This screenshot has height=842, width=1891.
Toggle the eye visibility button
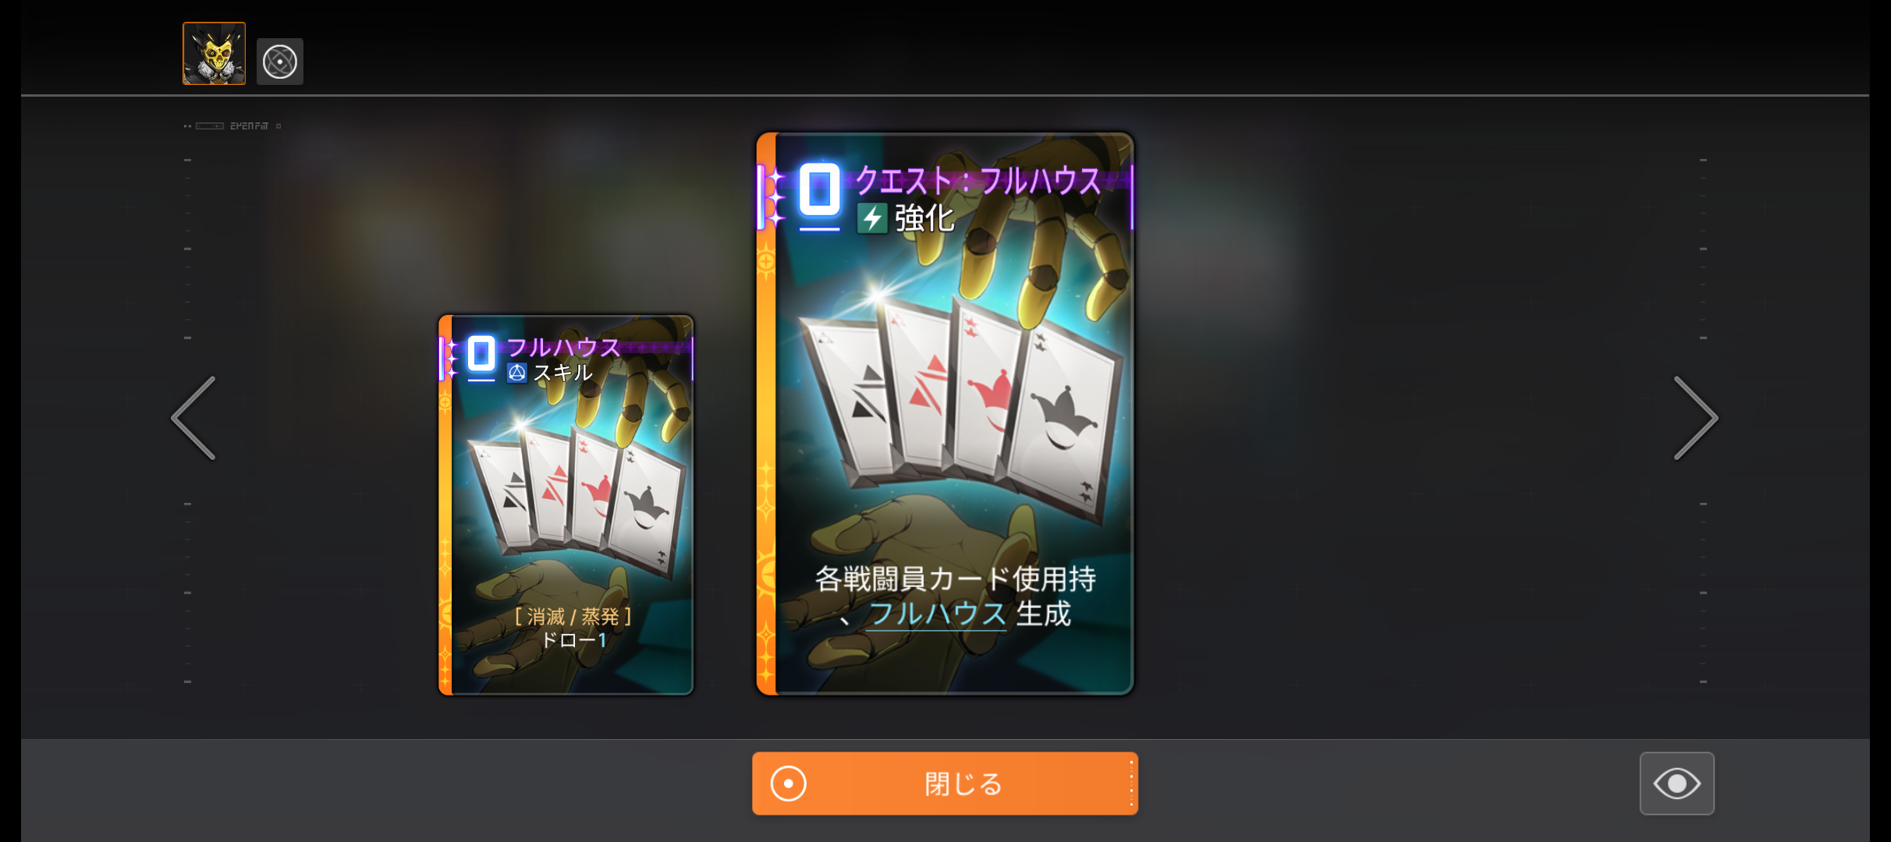pos(1676,783)
